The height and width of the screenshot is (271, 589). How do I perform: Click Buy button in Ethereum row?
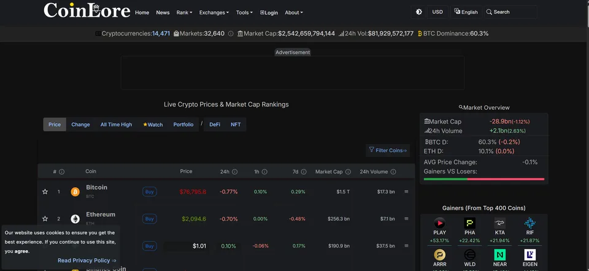[x=150, y=219]
